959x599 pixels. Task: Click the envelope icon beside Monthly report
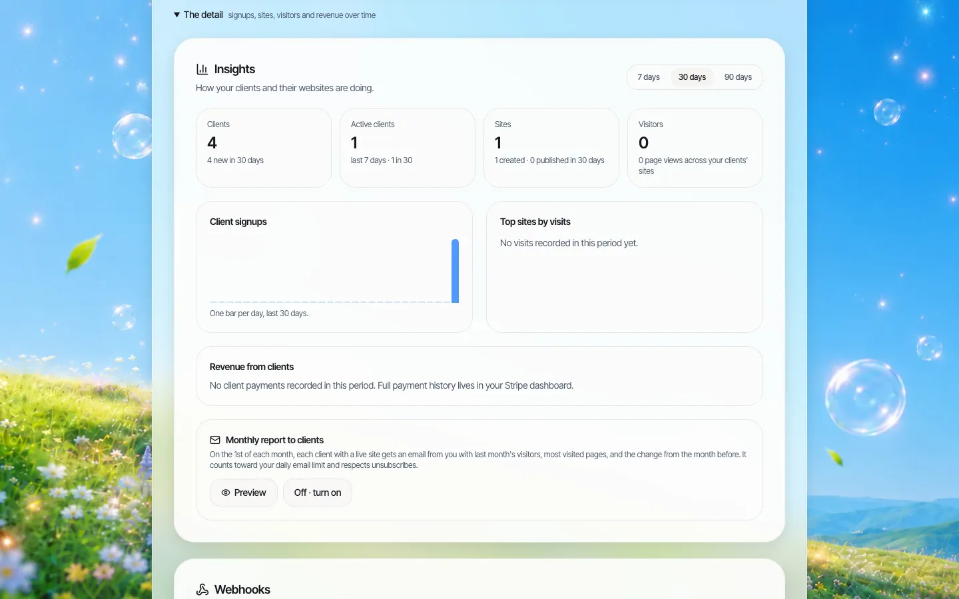pyautogui.click(x=215, y=440)
